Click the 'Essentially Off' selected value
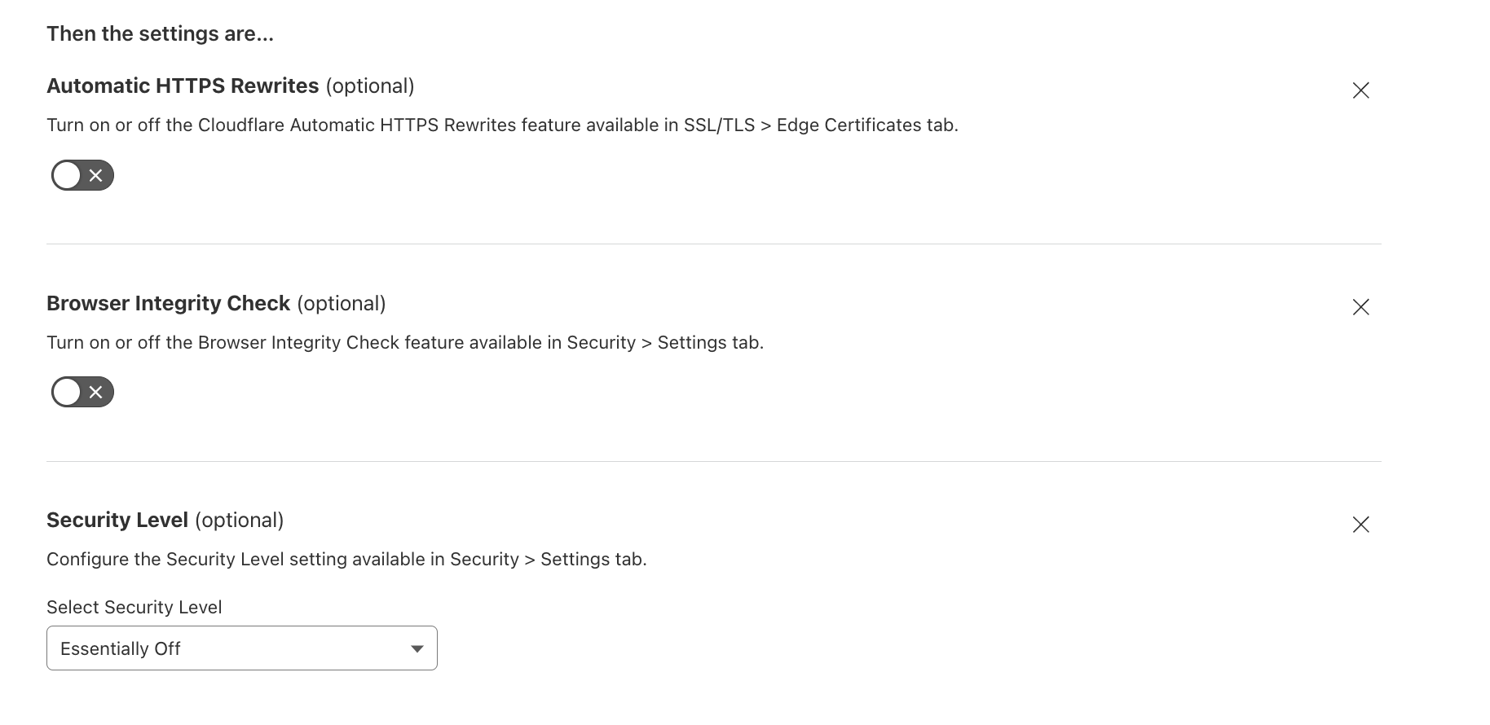 (x=121, y=649)
